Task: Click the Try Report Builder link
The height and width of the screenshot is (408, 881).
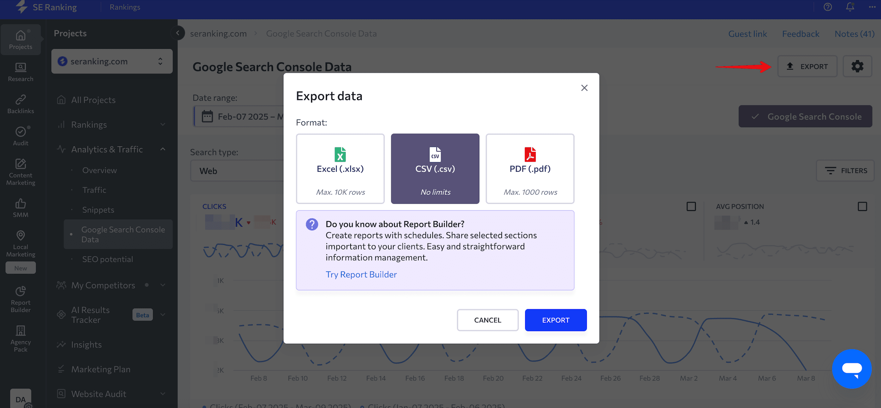Action: click(361, 274)
